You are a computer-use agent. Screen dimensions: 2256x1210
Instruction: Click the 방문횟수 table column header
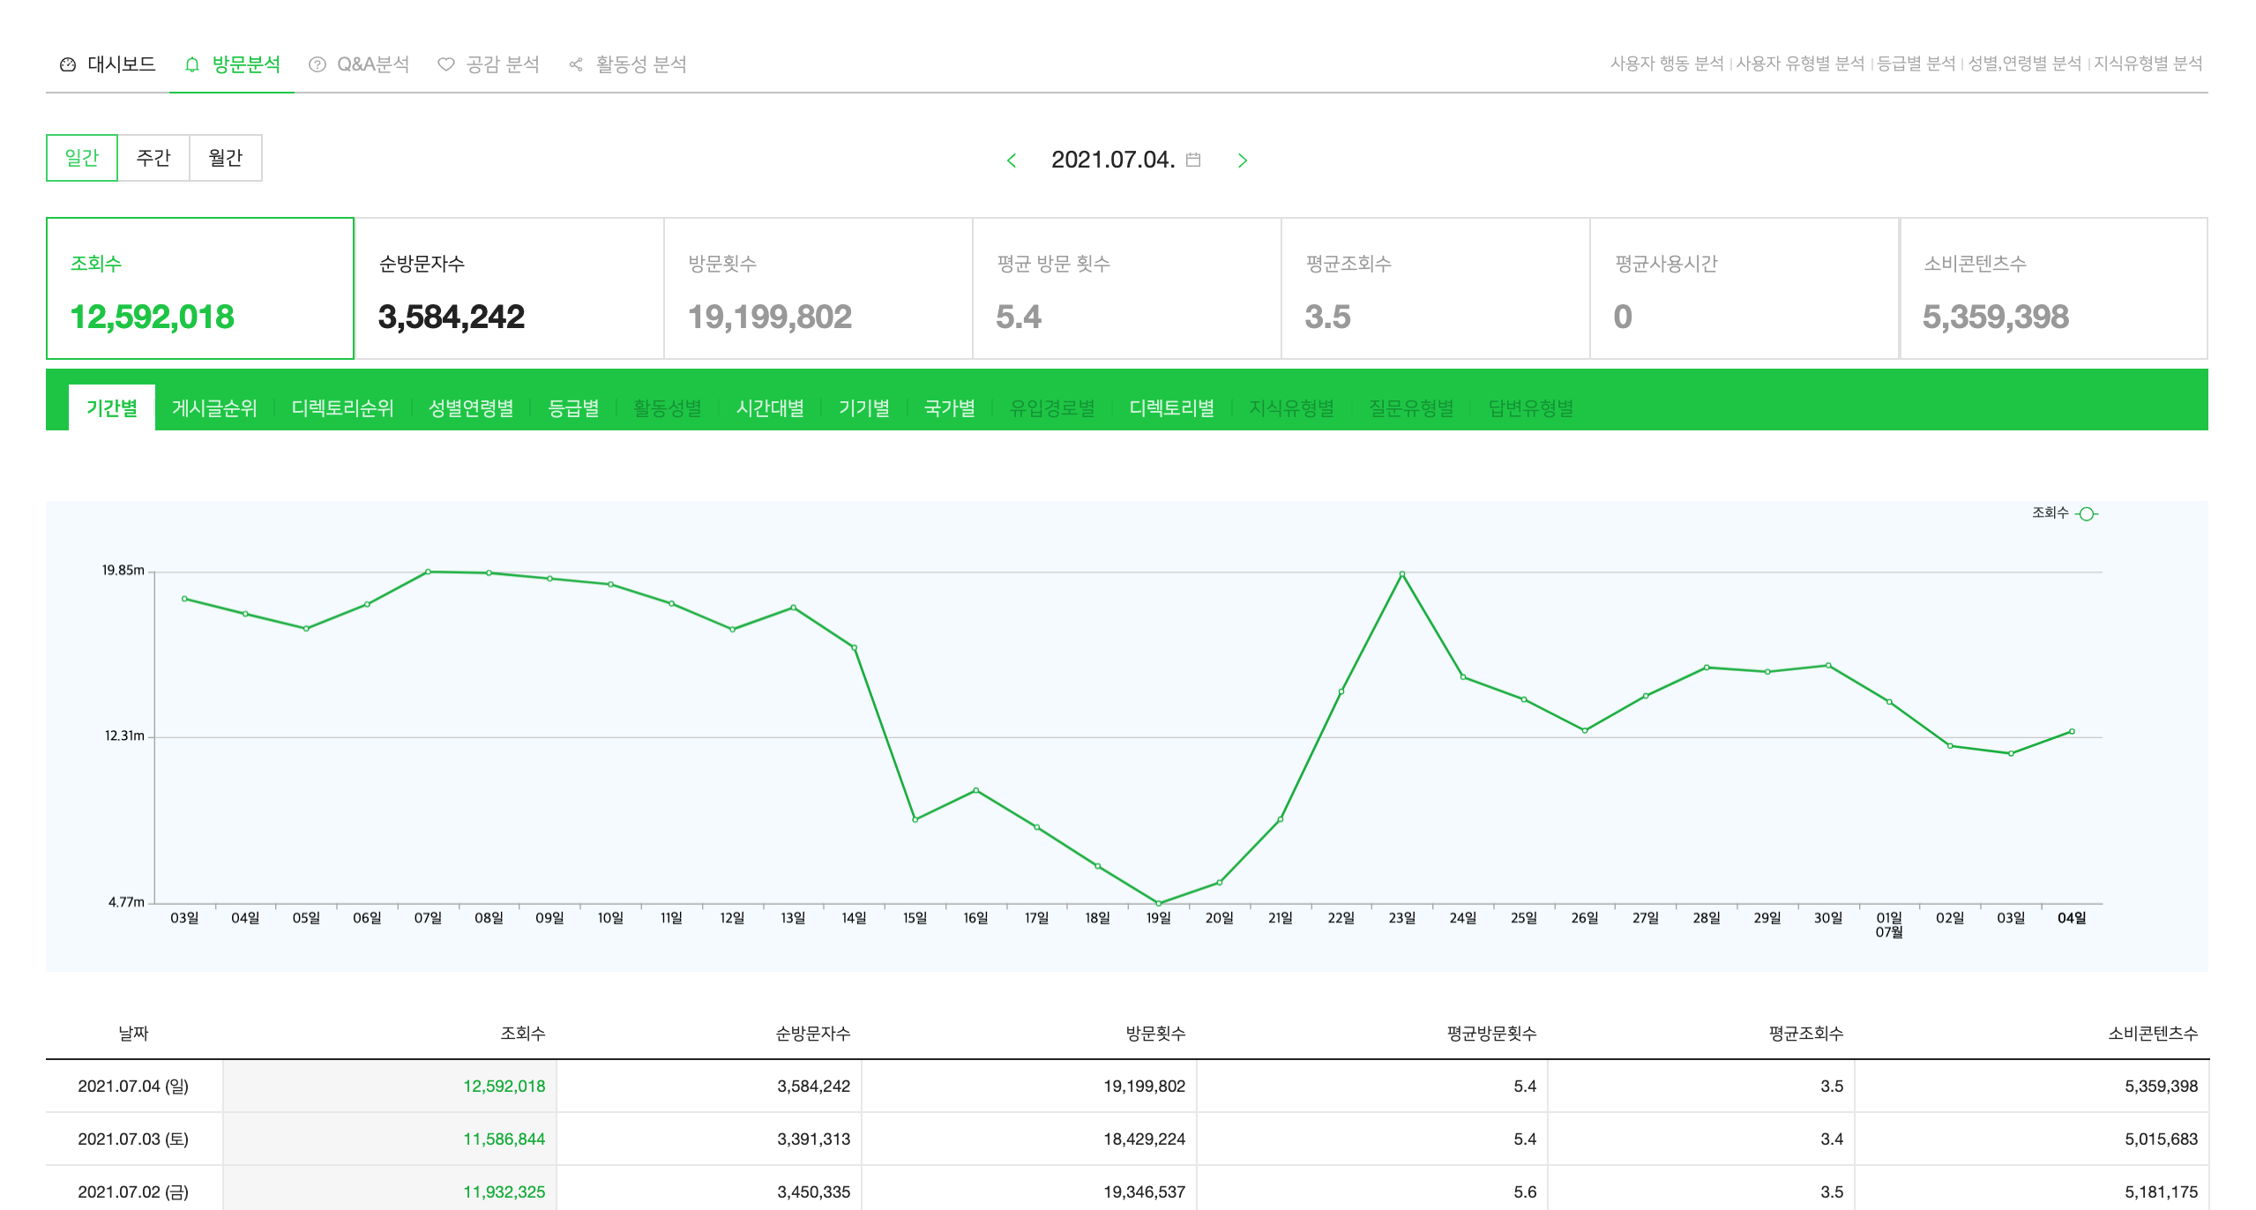point(1155,1033)
